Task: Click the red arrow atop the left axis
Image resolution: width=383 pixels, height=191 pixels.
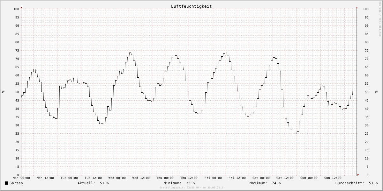Action: pos(21,7)
